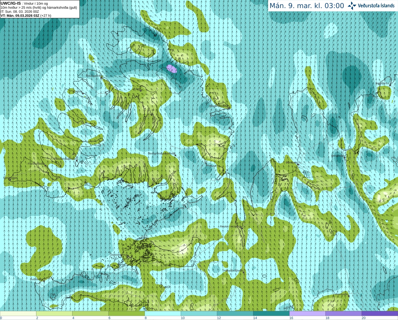This screenshot has width=398, height=320.
Task: Click the Holtavörðuheiði station label
Action: pos(233,270)
